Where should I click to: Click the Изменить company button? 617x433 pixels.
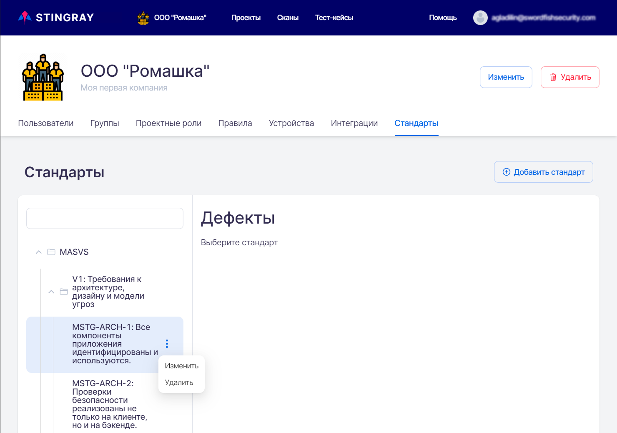(x=506, y=77)
